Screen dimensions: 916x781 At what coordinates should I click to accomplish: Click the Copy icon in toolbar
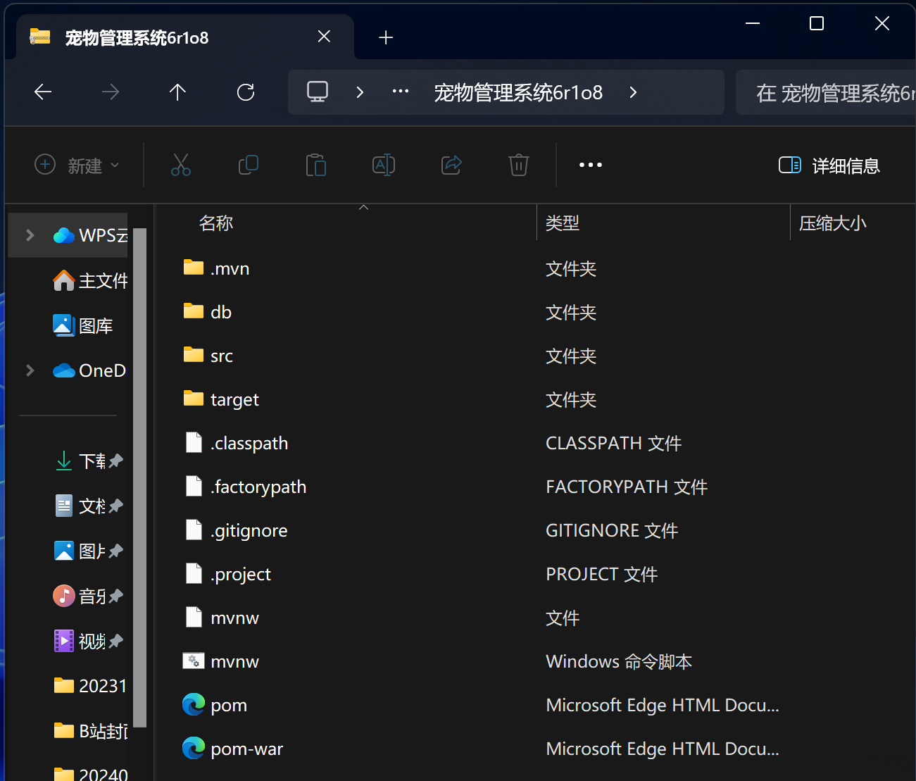click(249, 165)
